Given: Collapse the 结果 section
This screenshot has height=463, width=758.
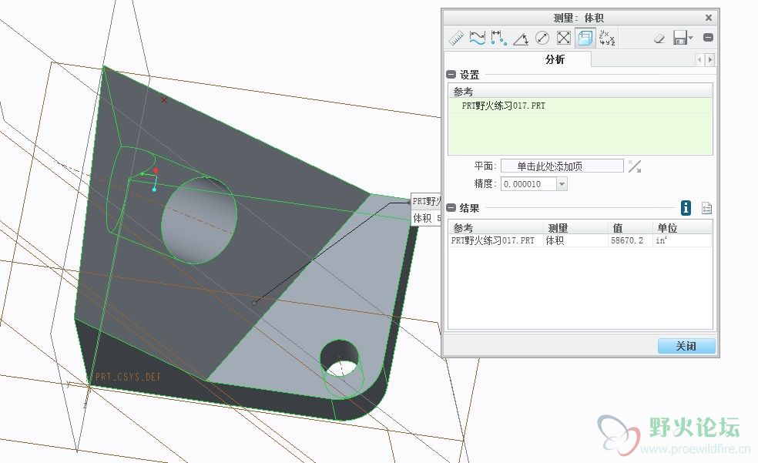Looking at the screenshot, I should (x=451, y=208).
